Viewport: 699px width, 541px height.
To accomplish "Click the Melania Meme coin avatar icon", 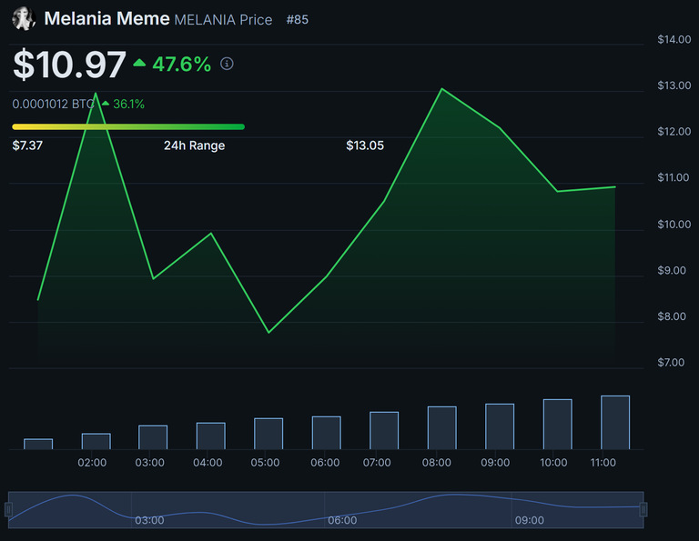I will pos(24,18).
